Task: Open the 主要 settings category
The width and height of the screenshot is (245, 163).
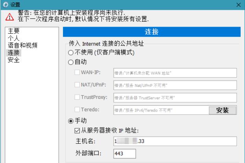Action: click(x=14, y=31)
